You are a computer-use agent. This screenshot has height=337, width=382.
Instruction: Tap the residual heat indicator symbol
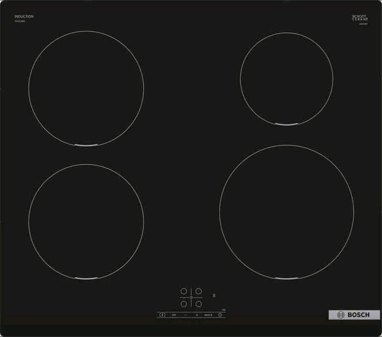tap(214, 295)
